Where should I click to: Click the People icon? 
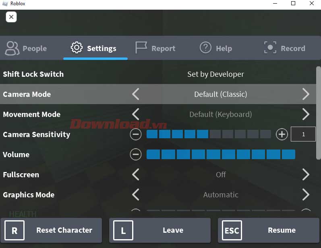point(12,48)
